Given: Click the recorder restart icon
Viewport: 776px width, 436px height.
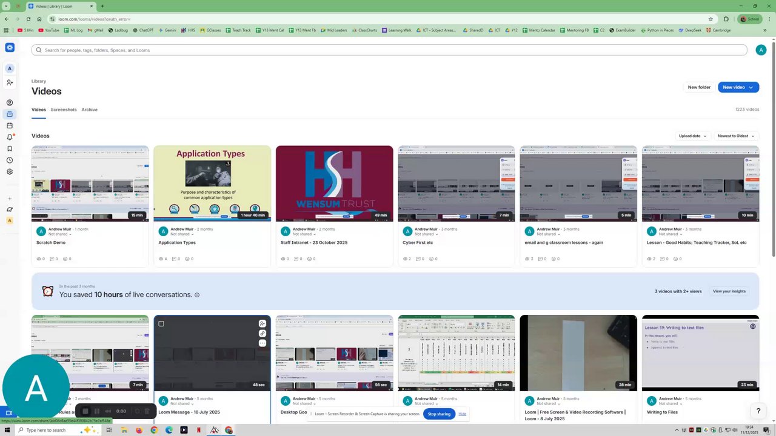Looking at the screenshot, I should (137, 411).
